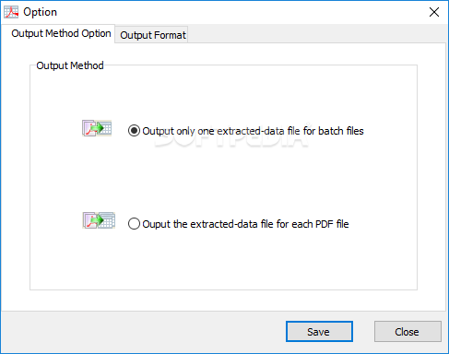Switch to the Output Format tab

pyautogui.click(x=153, y=35)
